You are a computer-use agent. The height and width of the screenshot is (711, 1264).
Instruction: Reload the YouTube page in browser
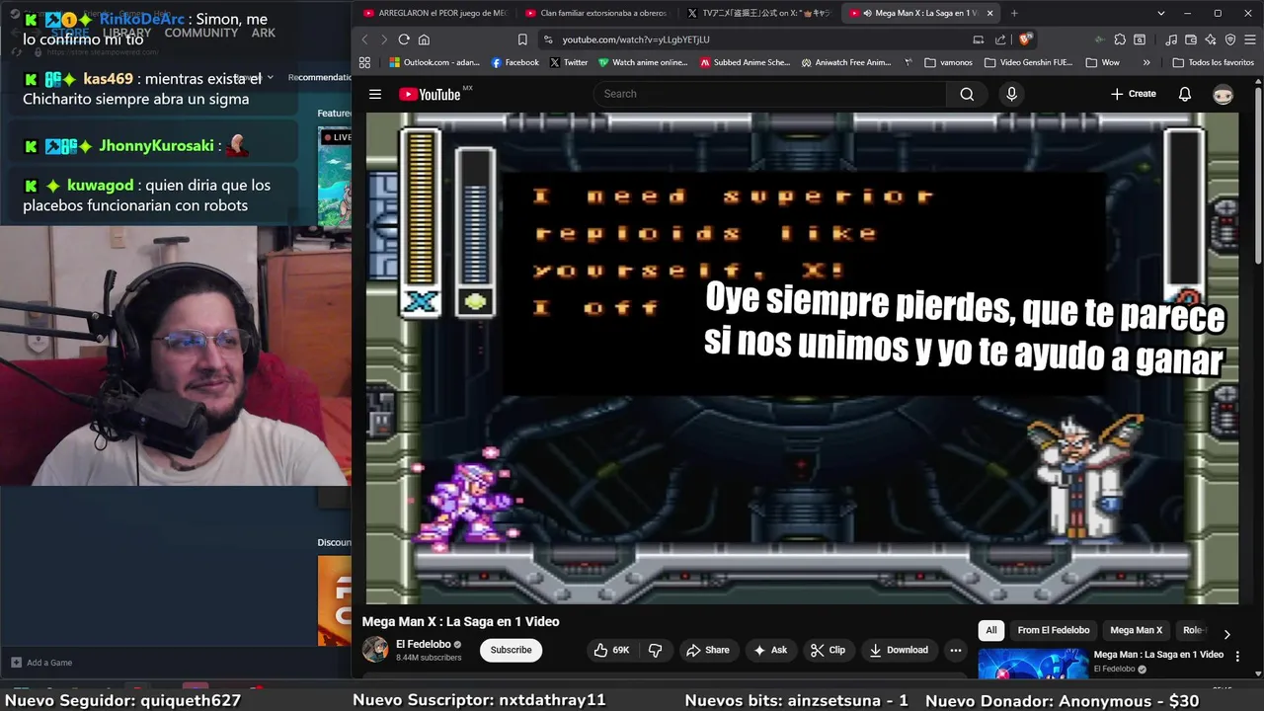(404, 39)
